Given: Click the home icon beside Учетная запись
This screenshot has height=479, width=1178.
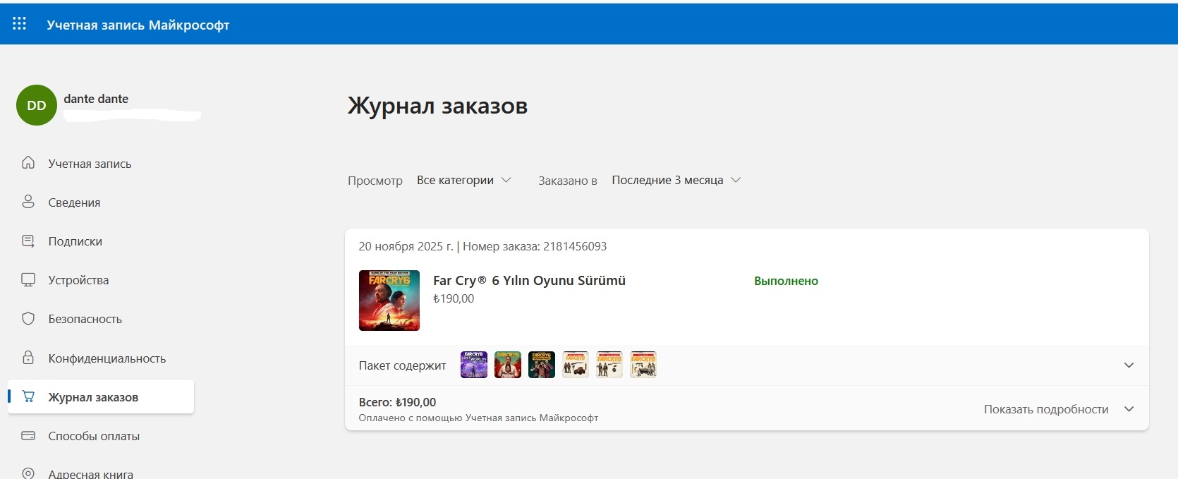Looking at the screenshot, I should click(x=28, y=163).
